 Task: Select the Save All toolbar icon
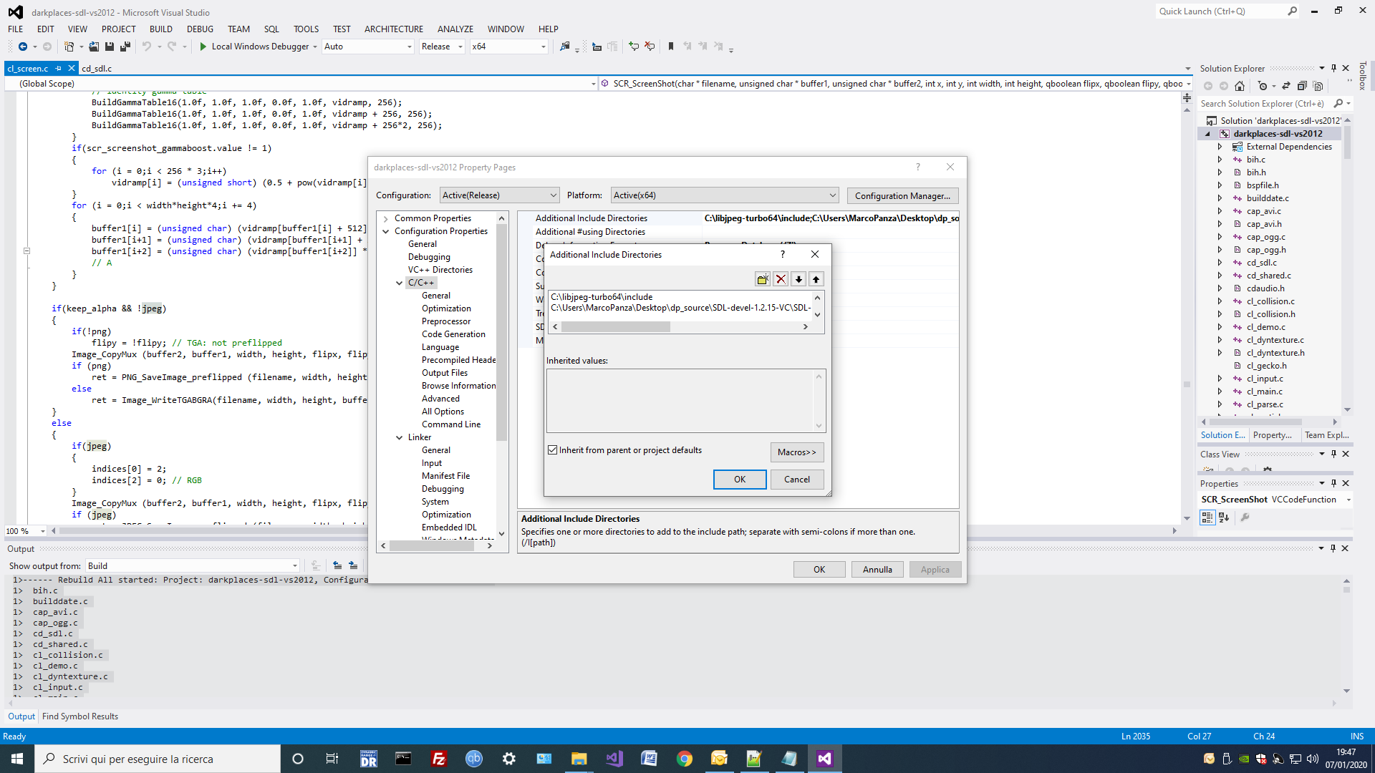(x=125, y=46)
